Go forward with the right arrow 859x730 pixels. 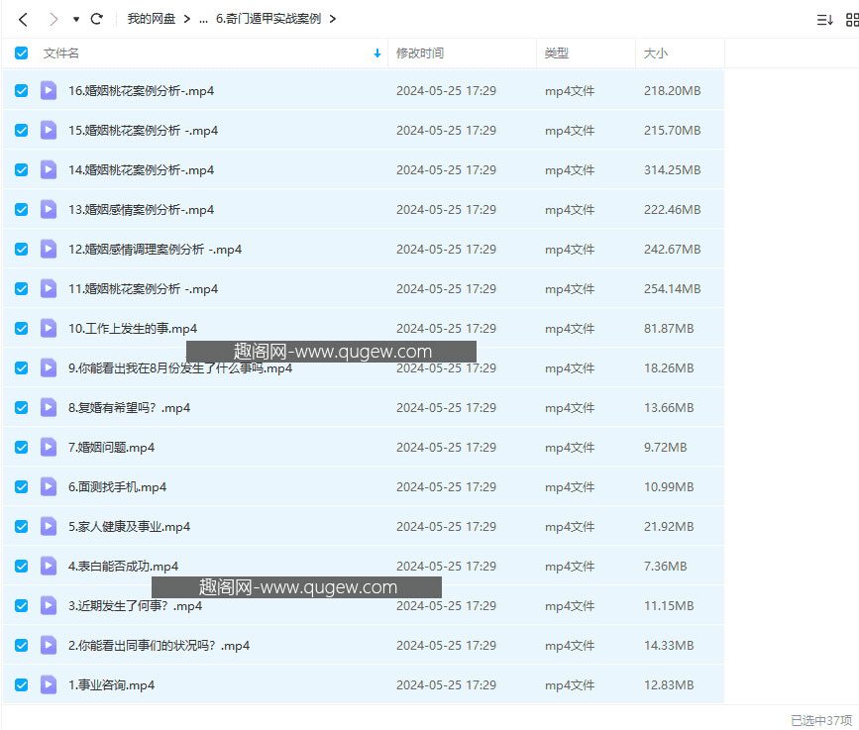[x=54, y=20]
